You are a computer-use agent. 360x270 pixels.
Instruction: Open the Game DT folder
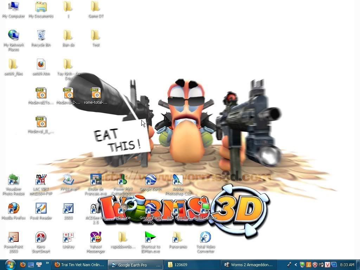pyautogui.click(x=96, y=9)
